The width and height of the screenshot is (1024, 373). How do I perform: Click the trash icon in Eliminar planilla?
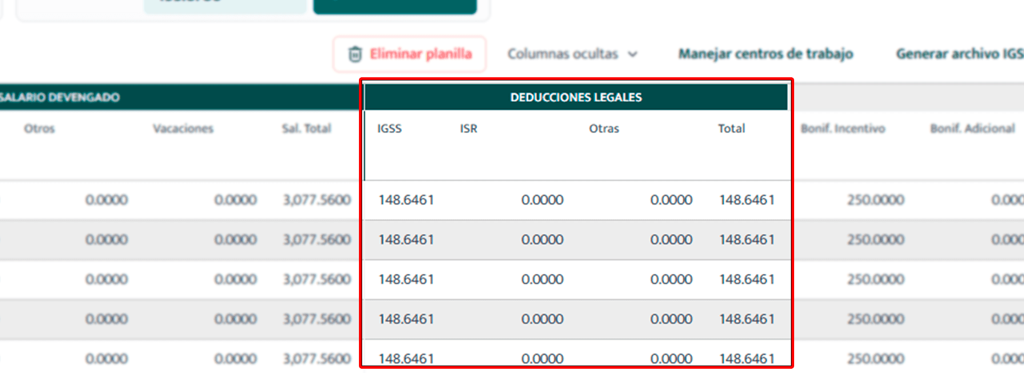click(355, 54)
